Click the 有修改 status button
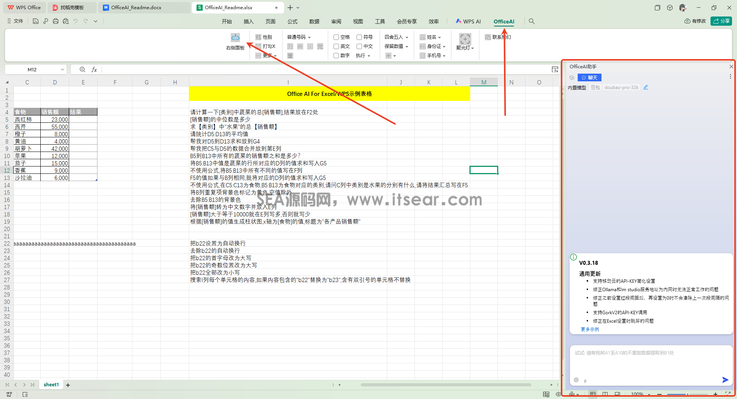 click(695, 21)
